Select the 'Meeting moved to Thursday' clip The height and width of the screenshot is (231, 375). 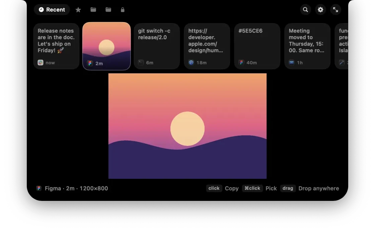point(308,46)
